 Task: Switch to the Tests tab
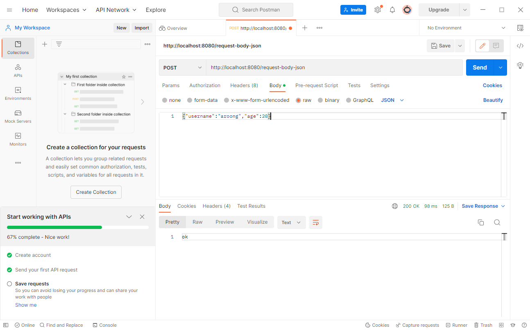click(x=354, y=85)
